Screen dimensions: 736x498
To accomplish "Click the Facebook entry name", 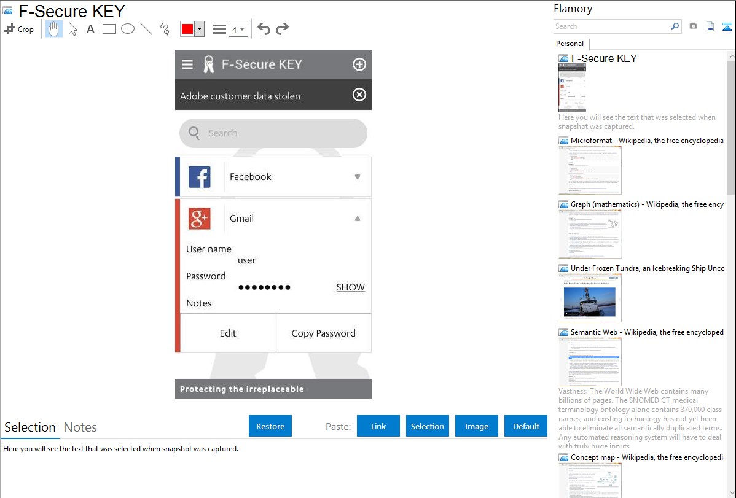I will click(x=251, y=177).
